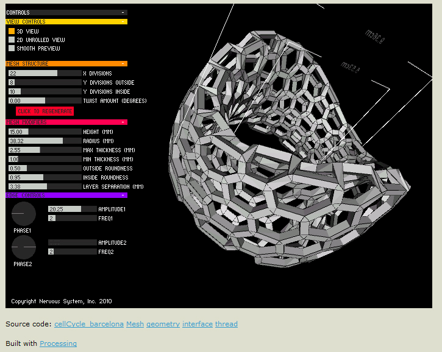Click the Radius (mm) slider
This screenshot has width=442, height=352.
point(45,141)
